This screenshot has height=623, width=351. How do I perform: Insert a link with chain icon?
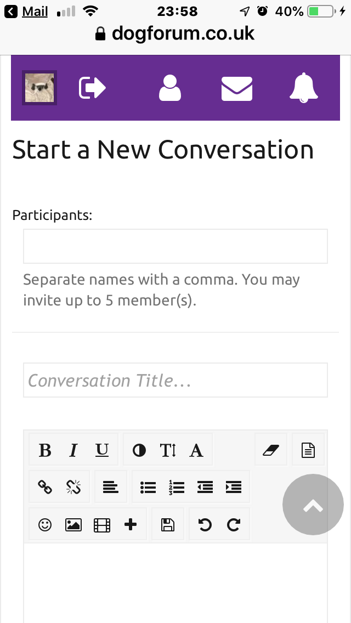click(45, 487)
